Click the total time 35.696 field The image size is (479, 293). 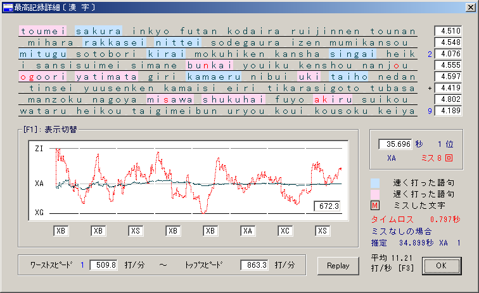pyautogui.click(x=395, y=144)
